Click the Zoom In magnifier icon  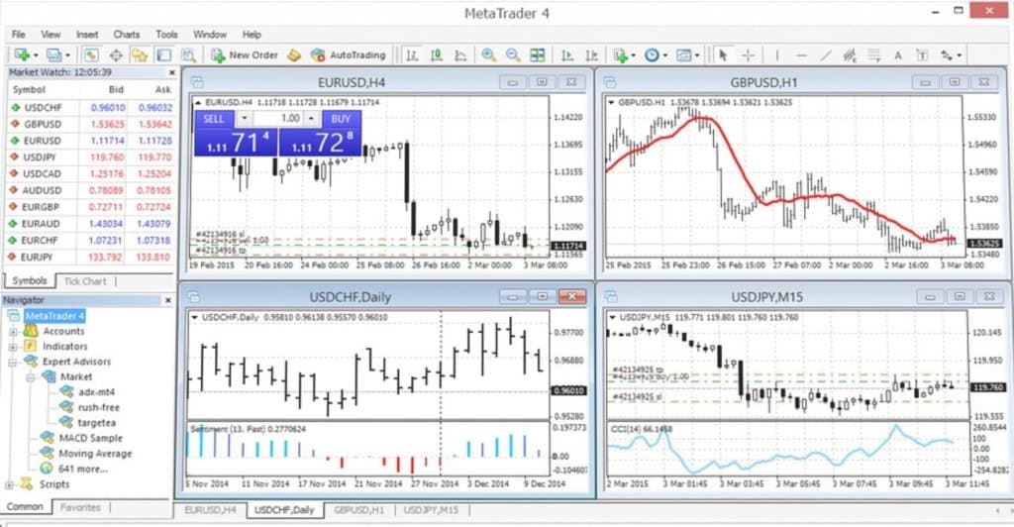coord(488,54)
